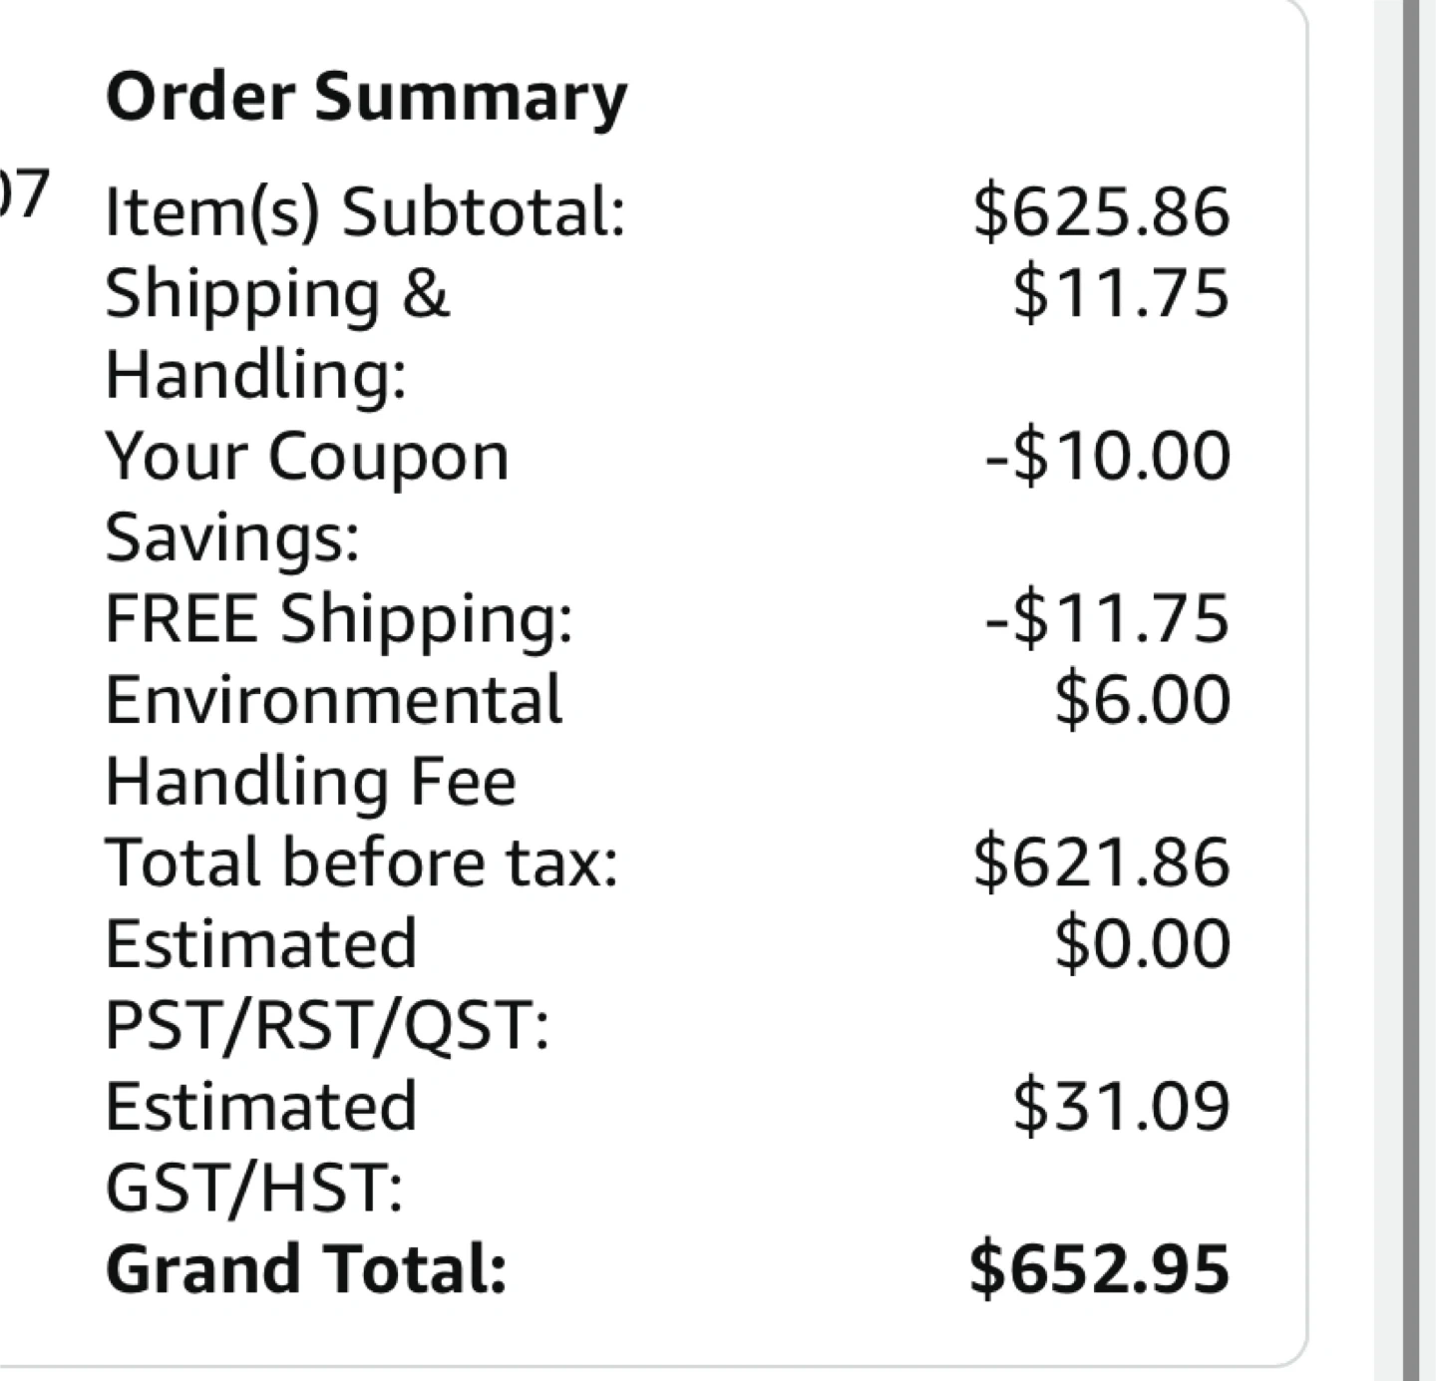Click the $0.00 PST/RST/QST amount
This screenshot has height=1381, width=1436.
pyautogui.click(x=1142, y=944)
